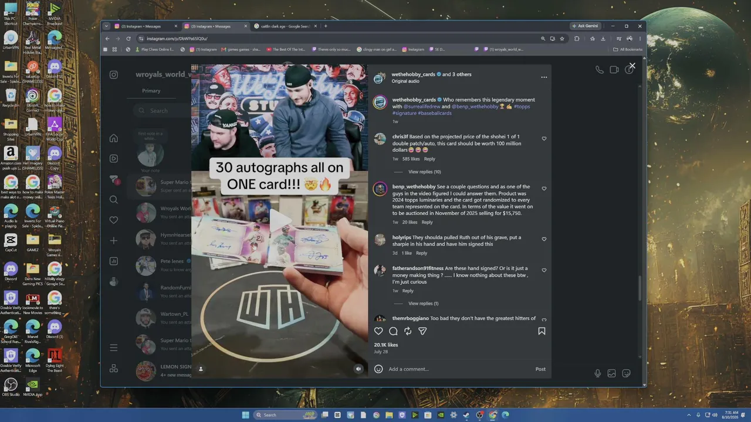Reply to holyrips's comment

pyautogui.click(x=421, y=253)
